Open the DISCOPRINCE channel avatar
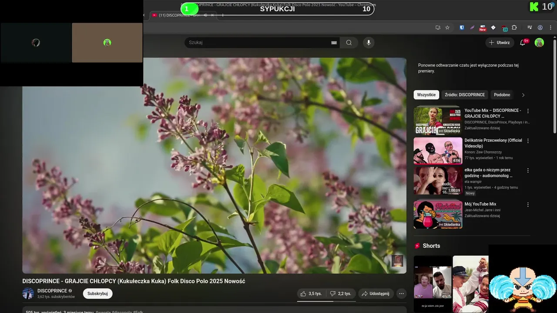This screenshot has width=557, height=313. (x=28, y=293)
